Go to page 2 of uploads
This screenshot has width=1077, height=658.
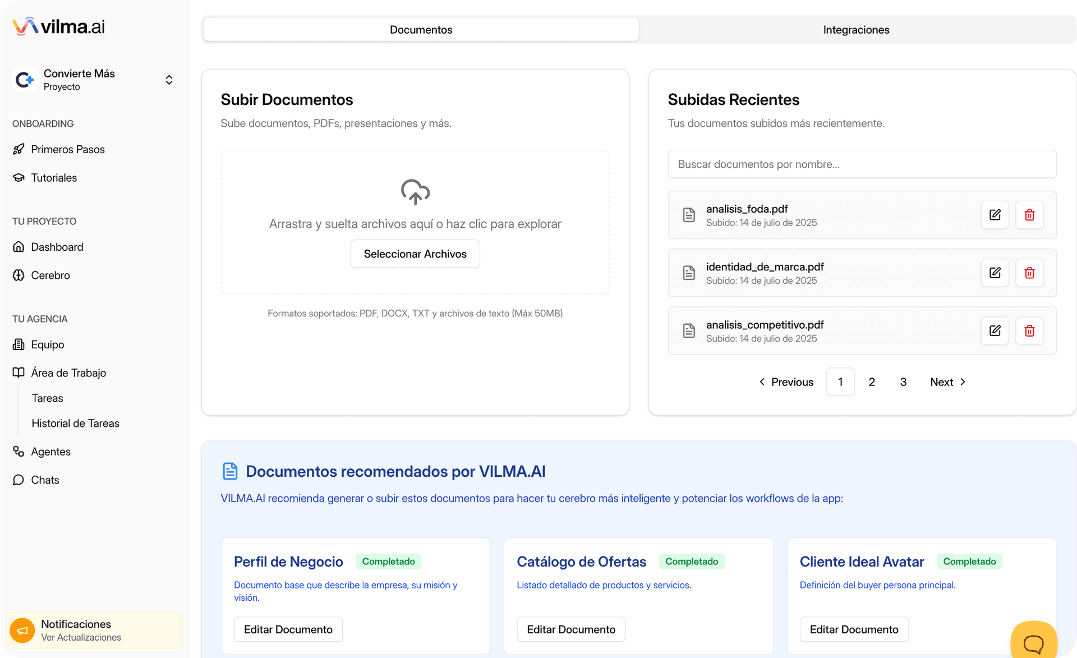(x=872, y=382)
